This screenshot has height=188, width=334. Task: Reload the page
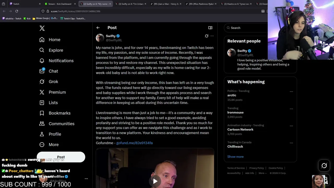point(17,11)
